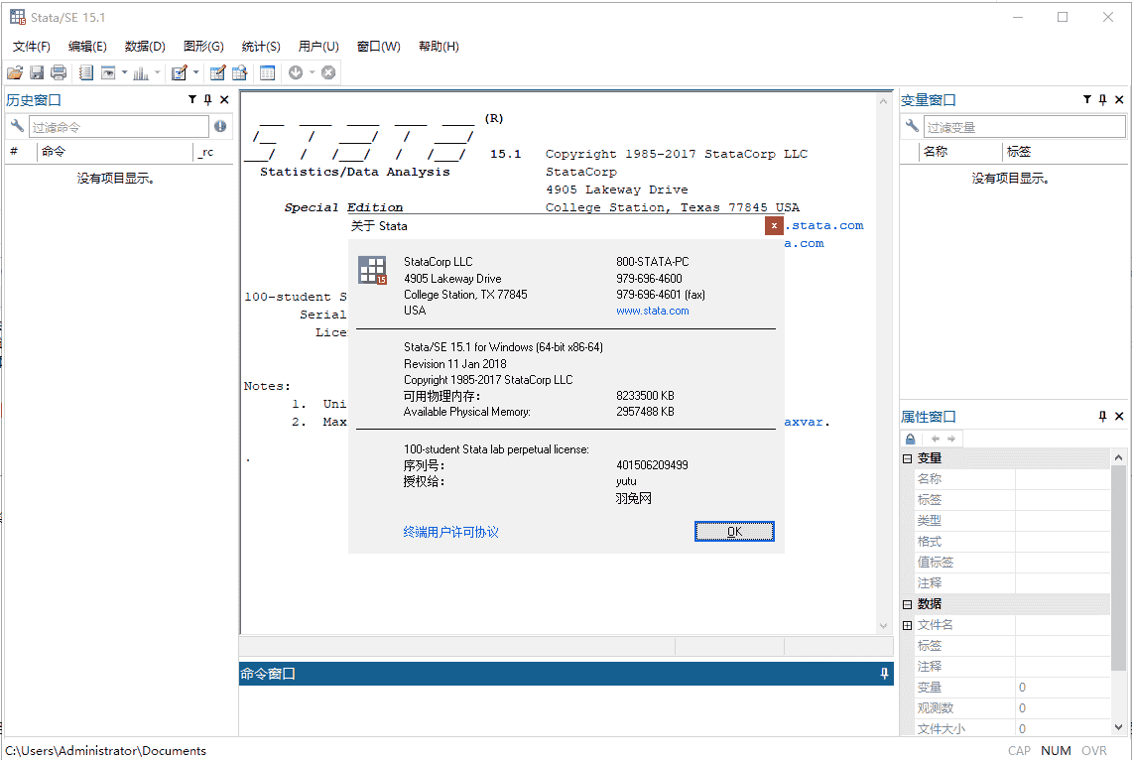Pin the 历史窗口 panel
The image size is (1132, 760).
(207, 99)
